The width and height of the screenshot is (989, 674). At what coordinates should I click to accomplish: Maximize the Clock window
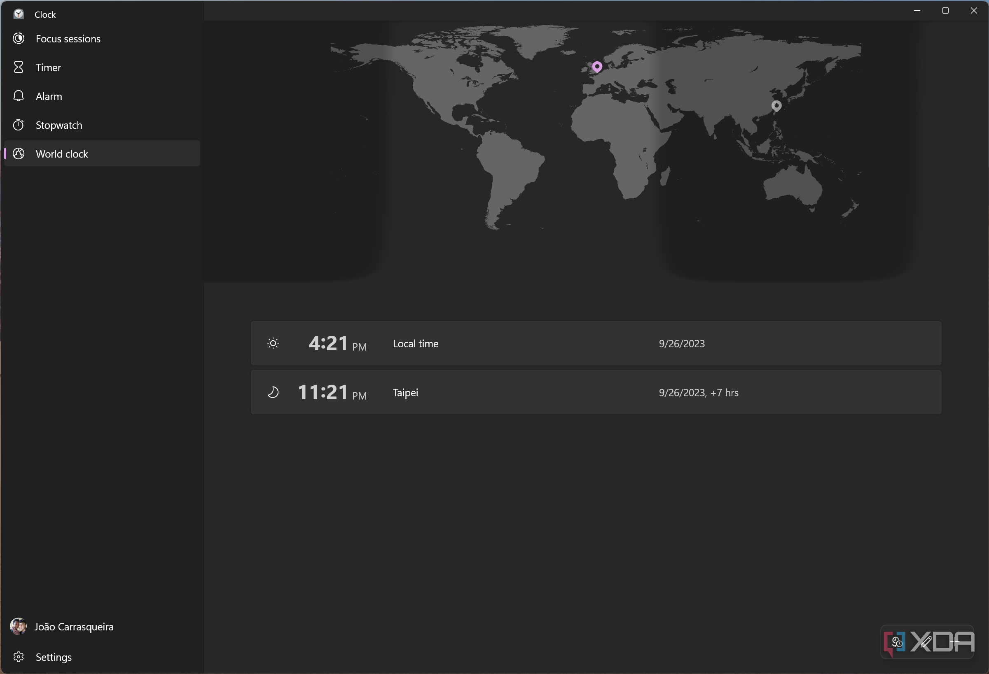945,11
